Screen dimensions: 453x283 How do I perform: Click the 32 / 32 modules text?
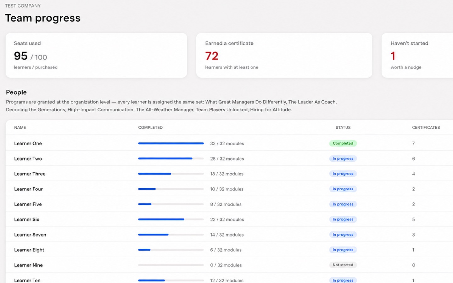[x=227, y=143]
